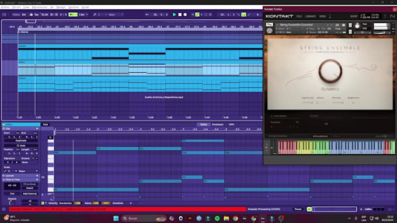Open the Opciones menu
This screenshot has width=397, height=223.
74,8
